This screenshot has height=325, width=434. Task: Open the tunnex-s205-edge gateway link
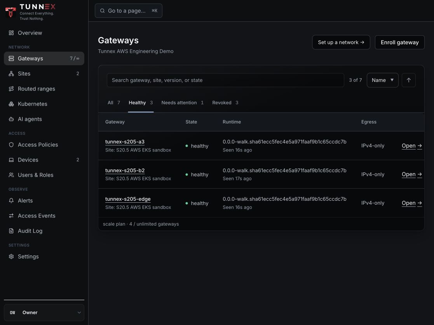[x=128, y=199]
